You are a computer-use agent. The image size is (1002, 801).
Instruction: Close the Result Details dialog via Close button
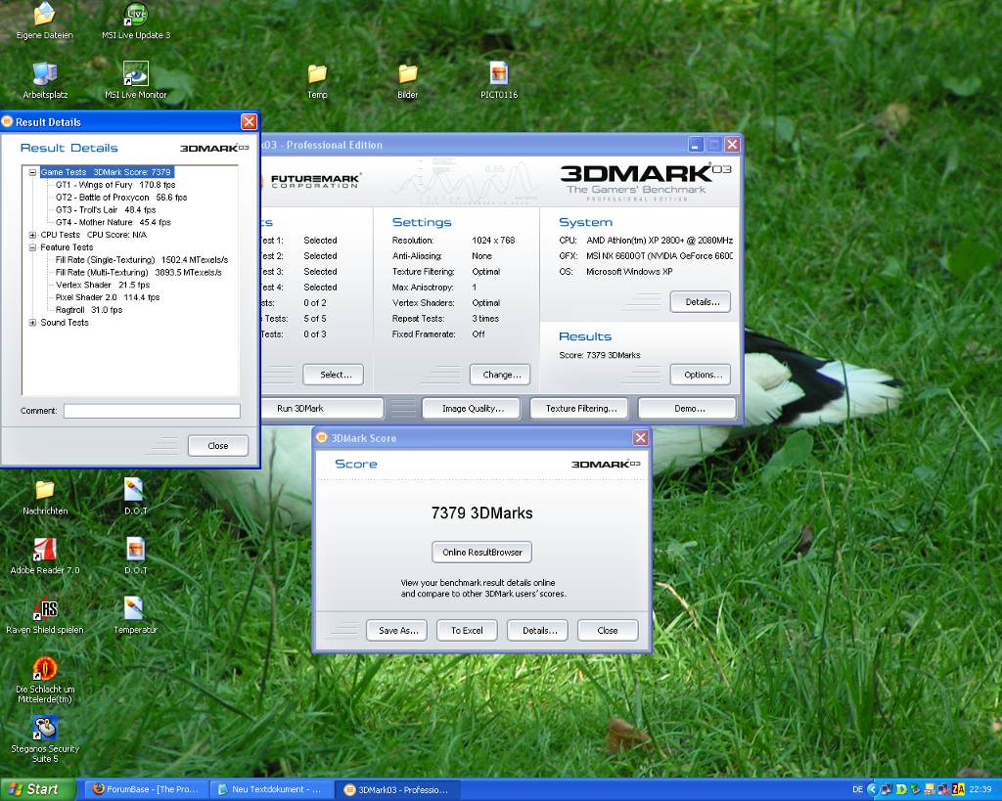(x=218, y=446)
